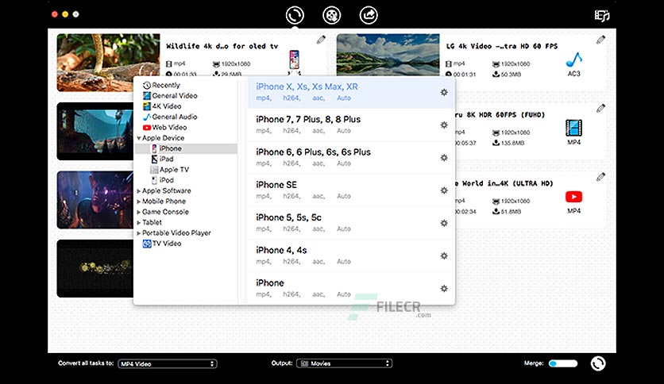Viewport: 664px width, 384px height.
Task: Expand the Tablet category
Action: 138,223
